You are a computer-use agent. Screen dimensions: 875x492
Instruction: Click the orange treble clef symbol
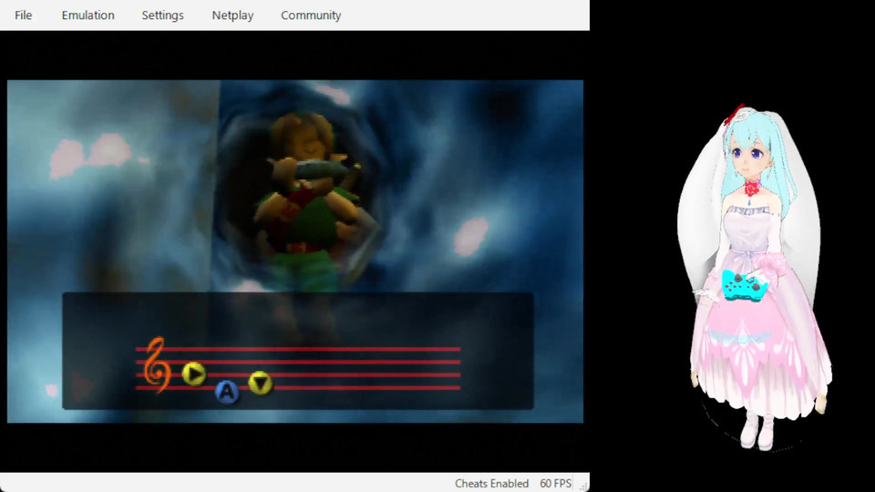[156, 365]
